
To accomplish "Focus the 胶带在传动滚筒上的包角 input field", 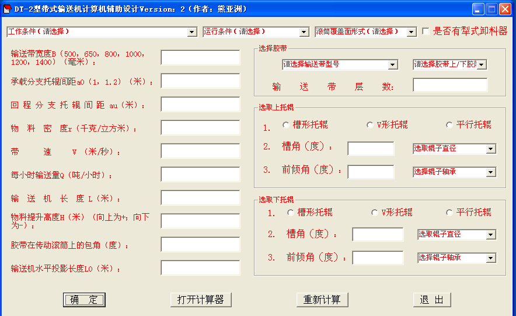I will tap(200, 245).
